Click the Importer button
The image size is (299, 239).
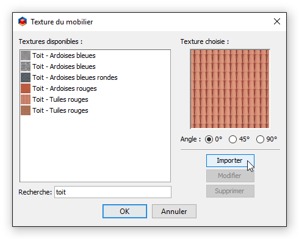[x=230, y=160]
